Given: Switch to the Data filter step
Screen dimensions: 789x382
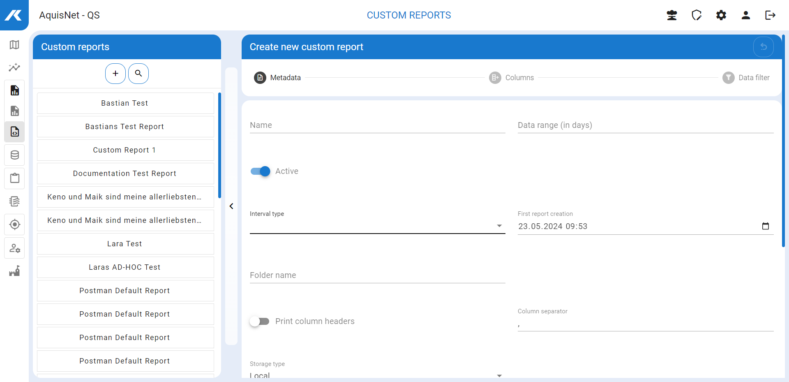Looking at the screenshot, I should pyautogui.click(x=746, y=78).
